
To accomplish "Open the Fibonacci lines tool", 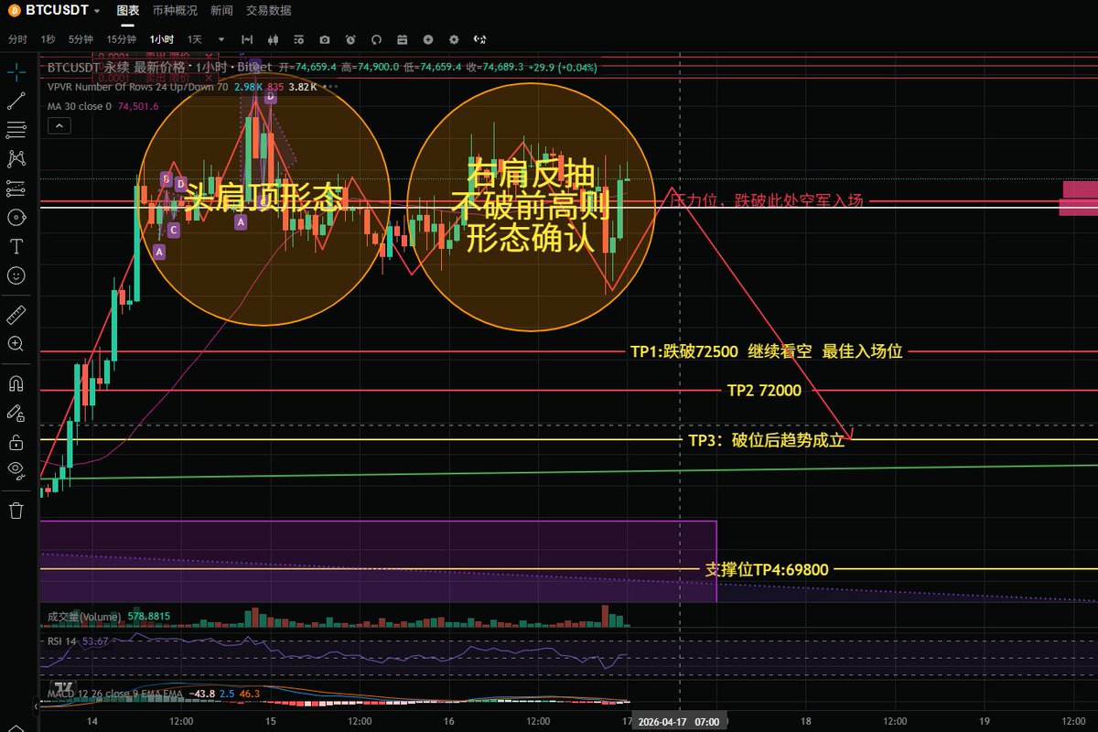I will click(16, 130).
